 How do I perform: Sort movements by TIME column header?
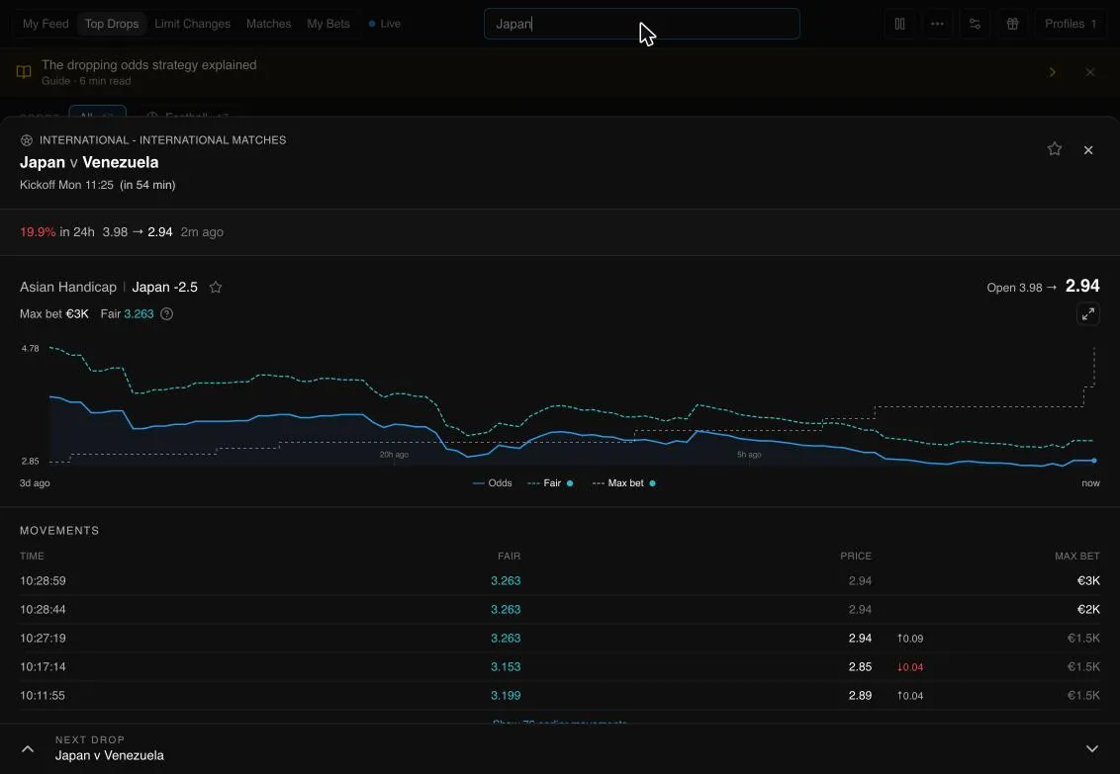tap(32, 556)
